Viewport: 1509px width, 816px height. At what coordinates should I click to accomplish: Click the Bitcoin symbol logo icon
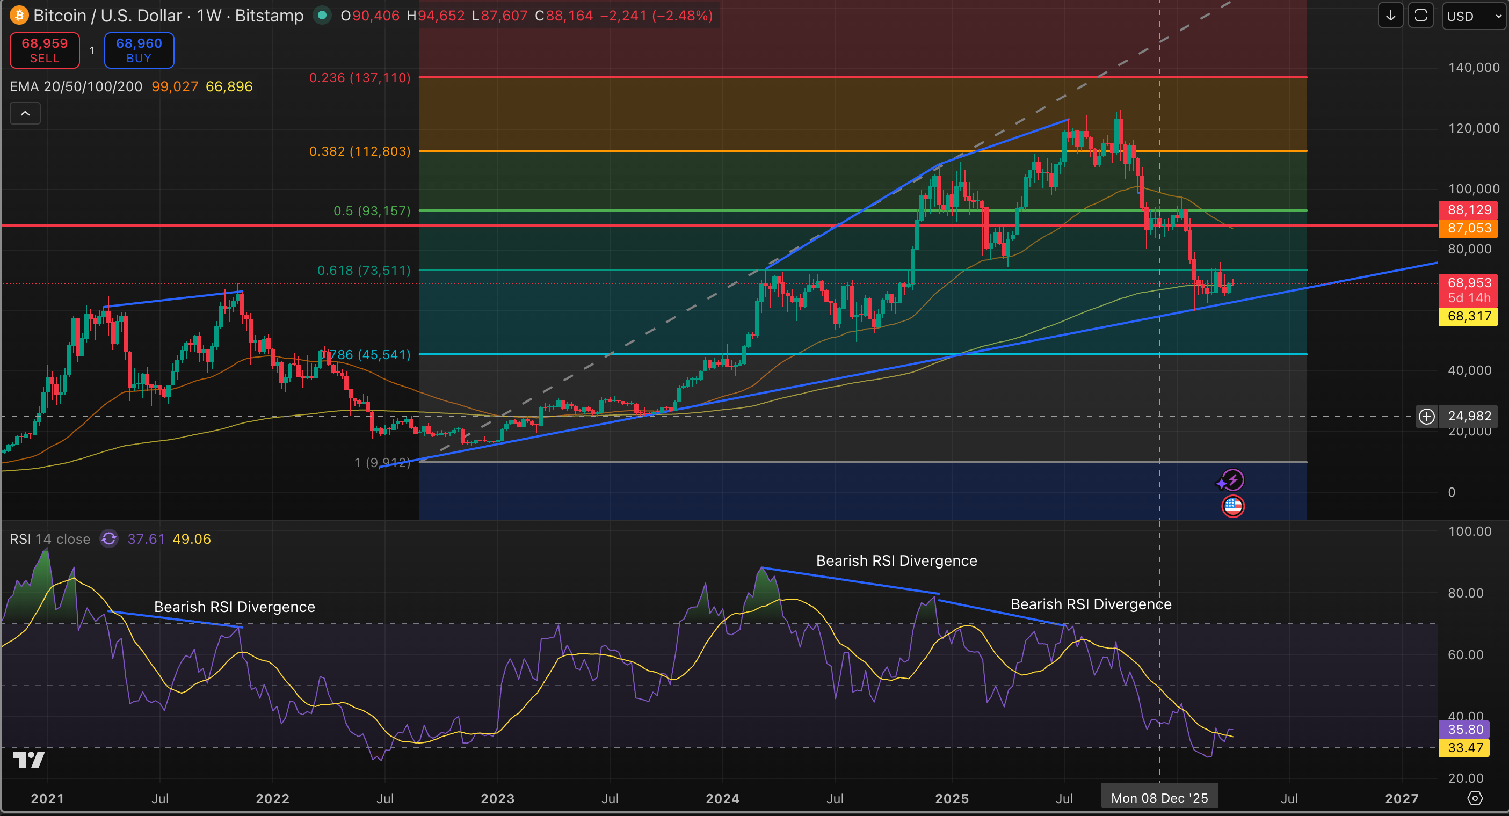coord(19,15)
